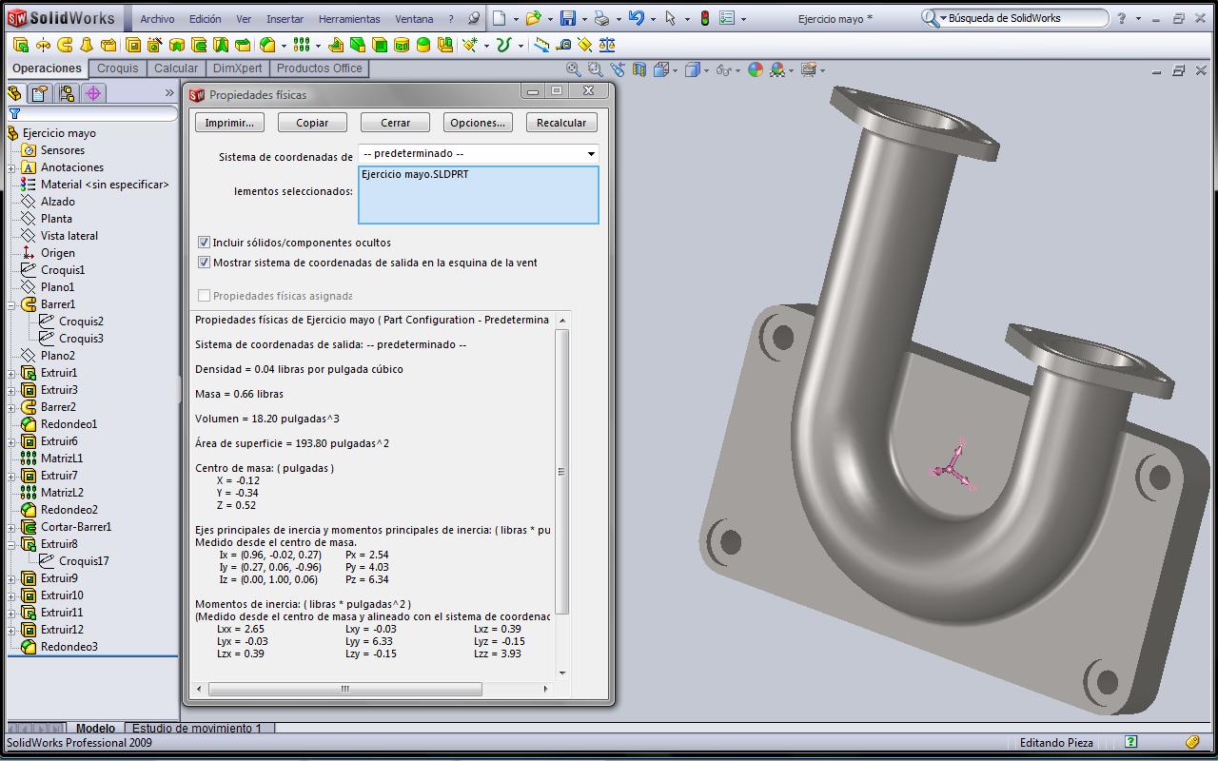
Task: Open the Linear Pattern dropdown arrow
Action: [x=318, y=46]
